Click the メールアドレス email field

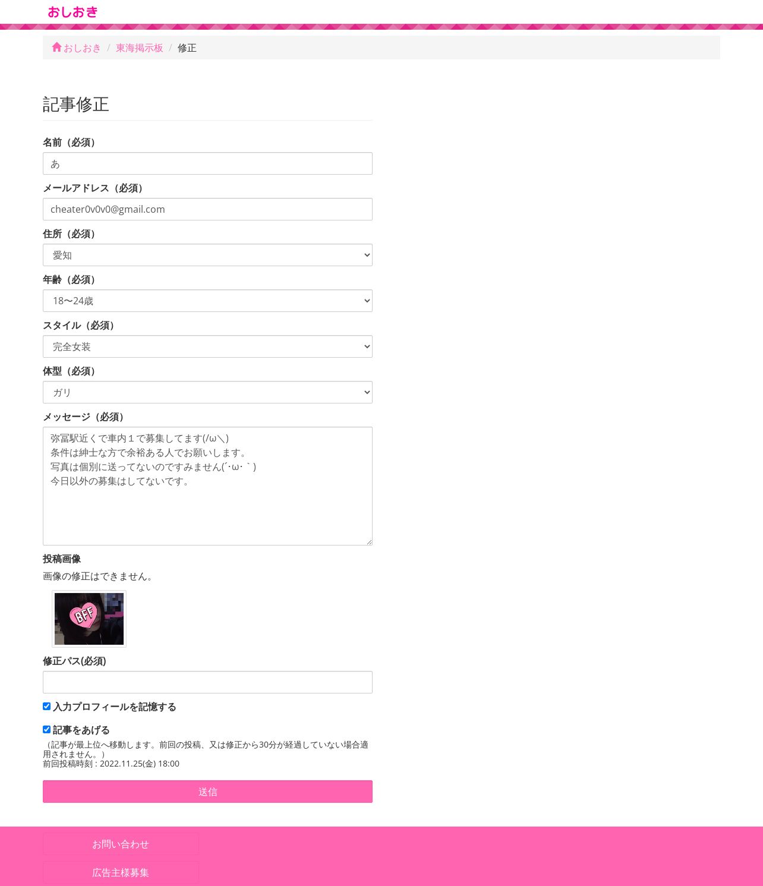207,209
